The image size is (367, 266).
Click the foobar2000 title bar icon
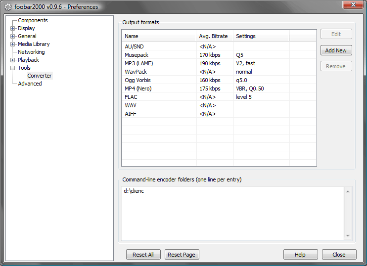coord(7,7)
